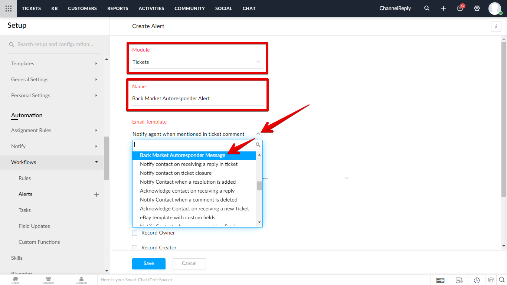507x285 pixels.
Task: Click the search icon in template dropdown
Action: pyautogui.click(x=258, y=145)
